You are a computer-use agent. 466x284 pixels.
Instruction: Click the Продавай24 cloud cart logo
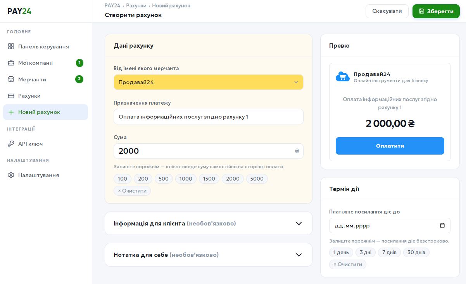(342, 77)
